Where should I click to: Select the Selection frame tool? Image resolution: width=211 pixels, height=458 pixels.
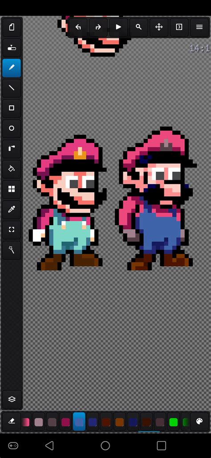(x=12, y=230)
